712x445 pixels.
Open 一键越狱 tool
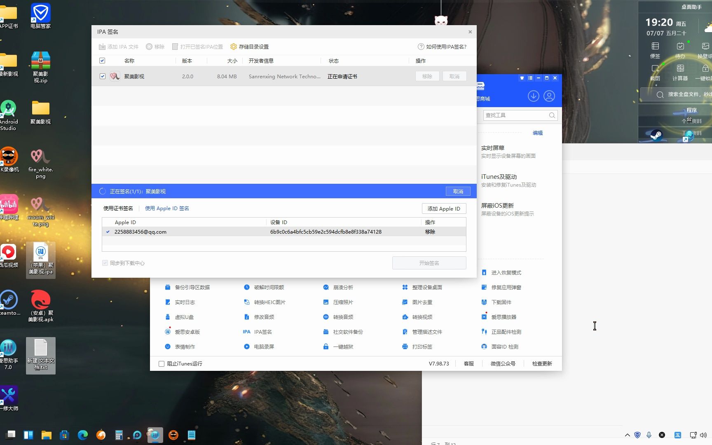338,347
